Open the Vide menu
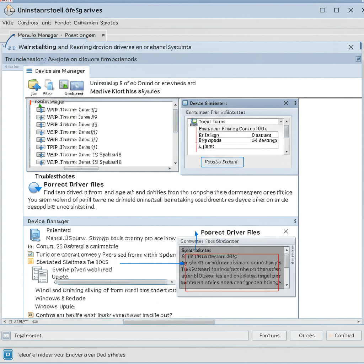Screen dimensions: 364x364 tap(8, 23)
